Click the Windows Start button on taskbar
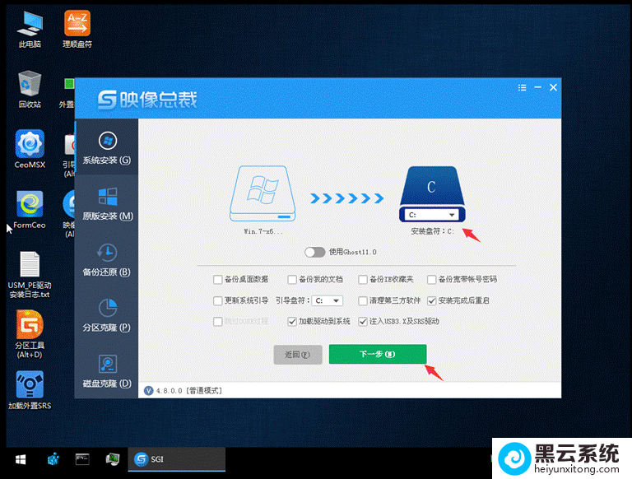This screenshot has width=632, height=479. (x=19, y=459)
